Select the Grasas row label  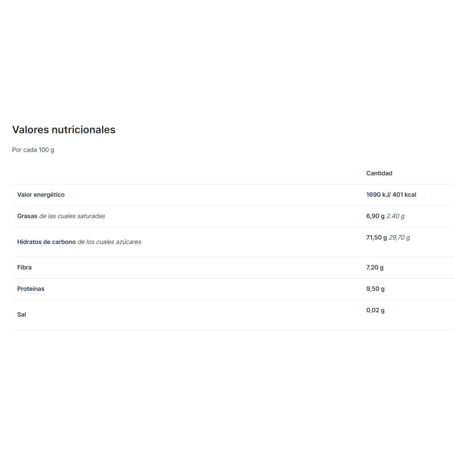point(27,216)
